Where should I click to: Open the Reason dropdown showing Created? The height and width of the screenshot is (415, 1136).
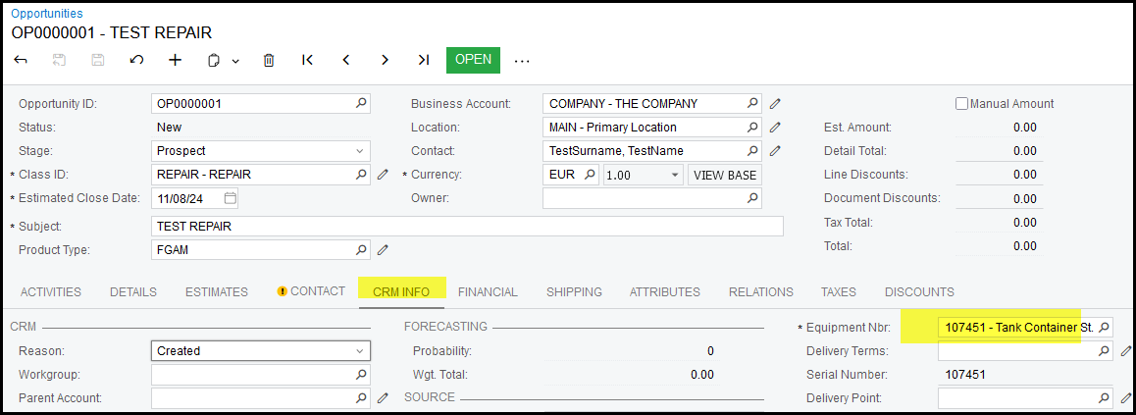click(x=359, y=350)
